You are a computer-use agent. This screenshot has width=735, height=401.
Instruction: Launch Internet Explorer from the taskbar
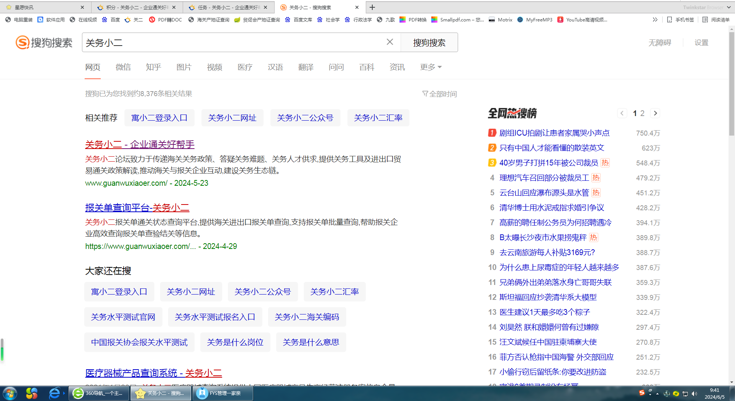pos(55,393)
